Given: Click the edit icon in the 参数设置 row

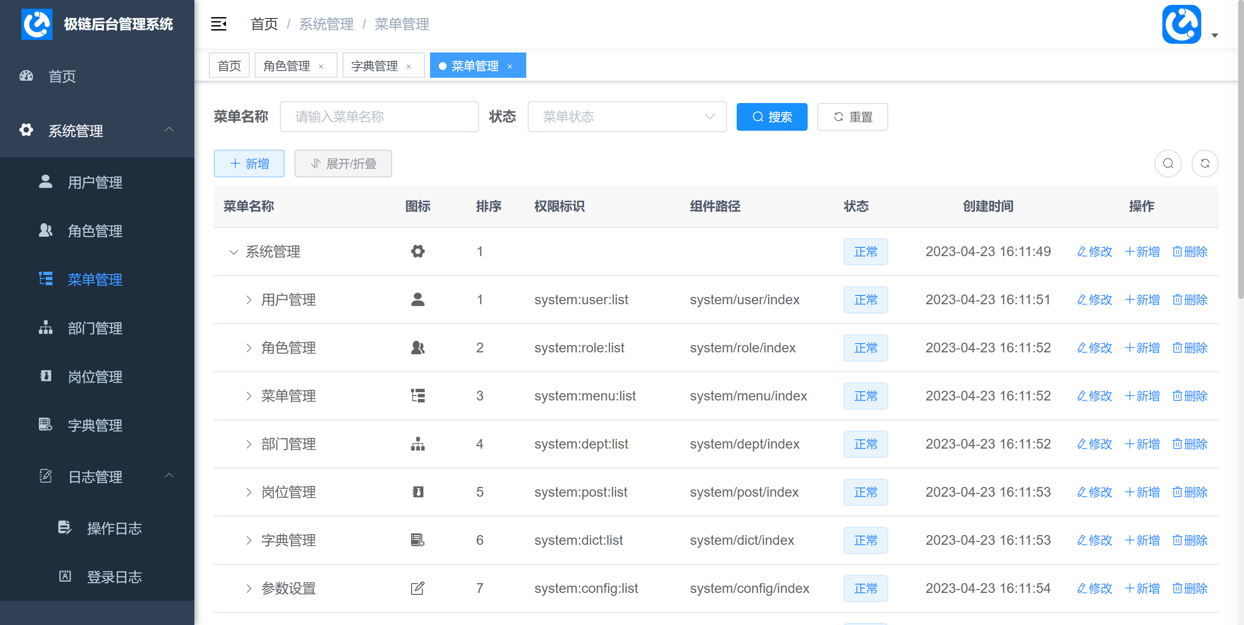Looking at the screenshot, I should (x=418, y=588).
